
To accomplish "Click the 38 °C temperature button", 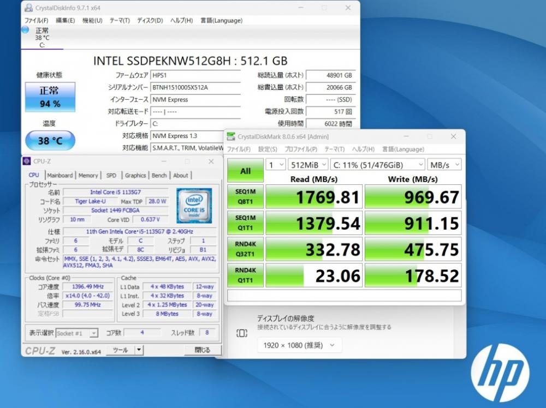I will pyautogui.click(x=50, y=141).
